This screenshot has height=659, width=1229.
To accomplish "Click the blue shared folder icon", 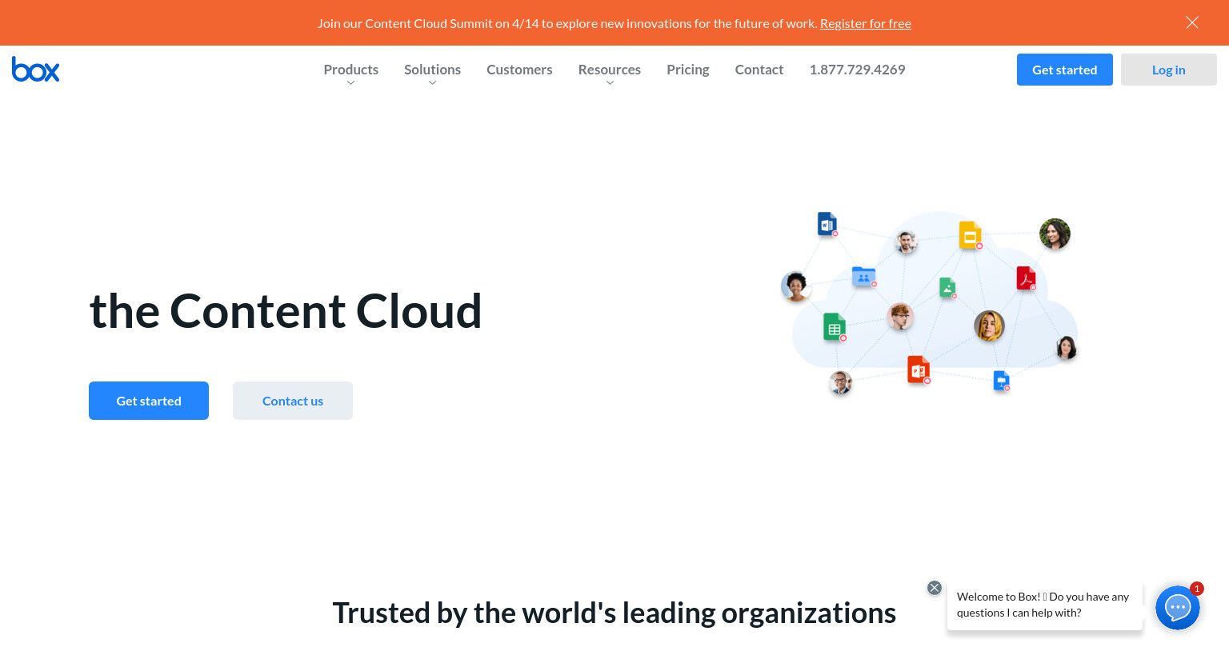I will coord(864,277).
